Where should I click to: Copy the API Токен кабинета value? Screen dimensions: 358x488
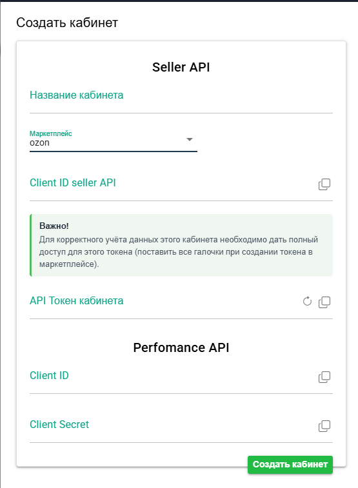[x=324, y=302]
